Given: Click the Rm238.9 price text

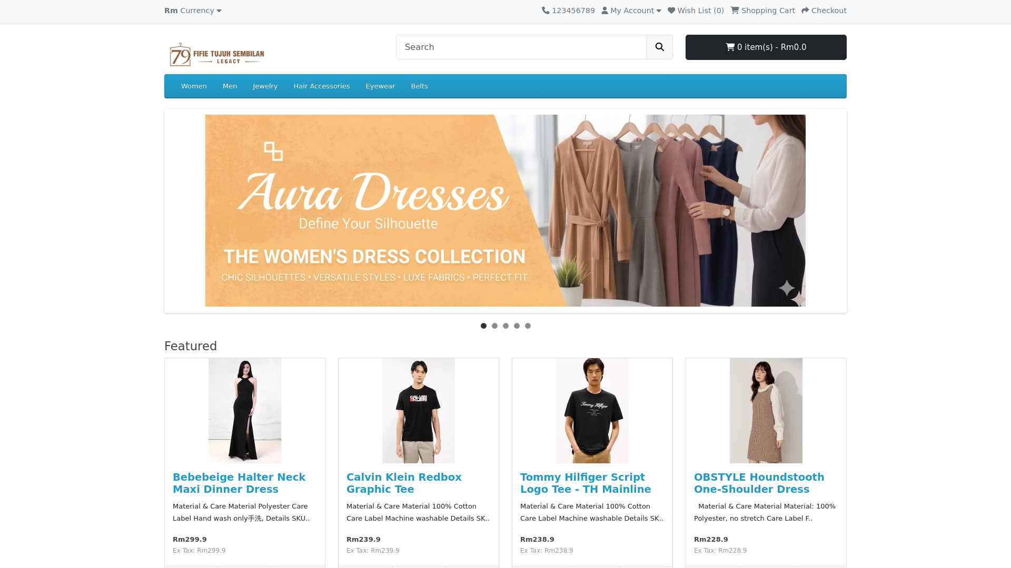Looking at the screenshot, I should coord(537,540).
